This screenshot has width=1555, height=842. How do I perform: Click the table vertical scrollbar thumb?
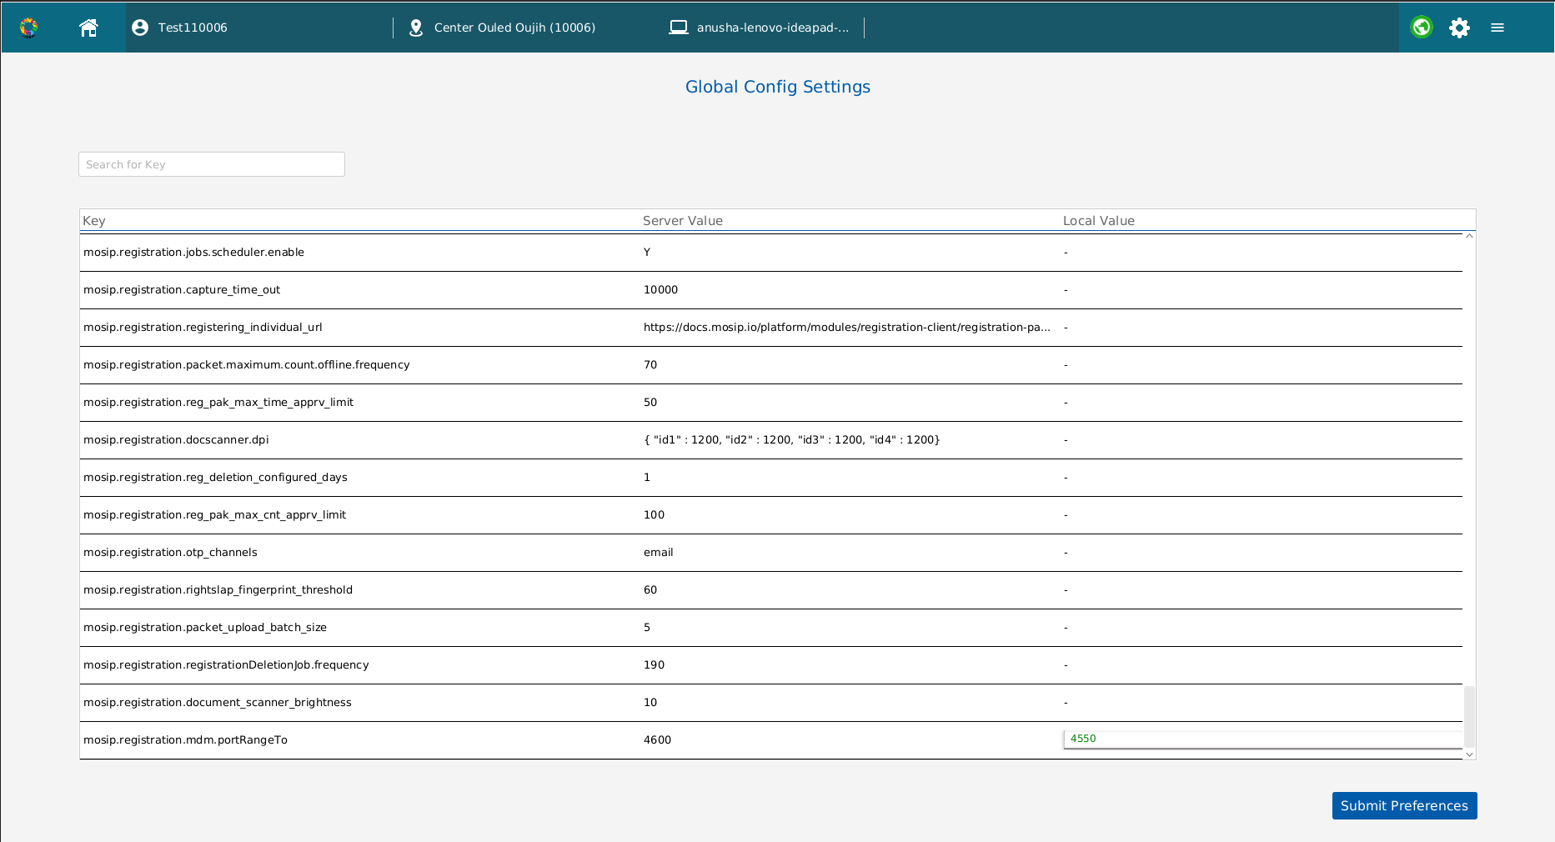pyautogui.click(x=1469, y=716)
